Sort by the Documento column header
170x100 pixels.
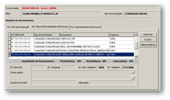tap(84, 35)
